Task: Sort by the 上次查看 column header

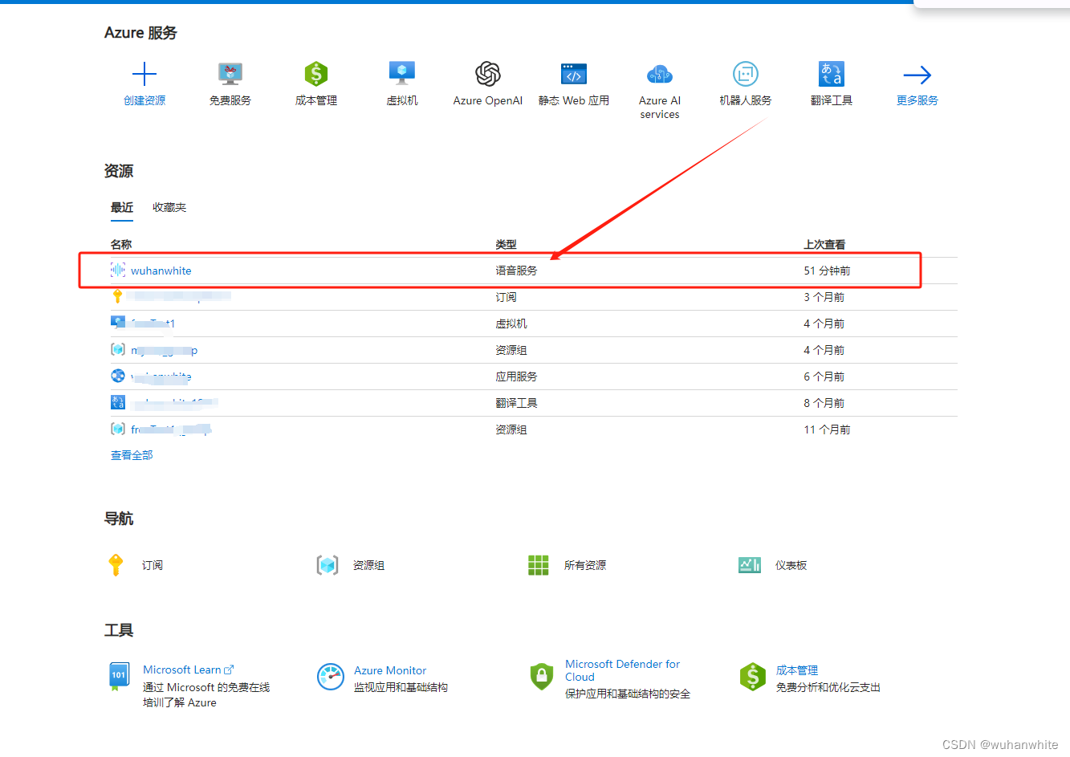Action: tap(824, 244)
